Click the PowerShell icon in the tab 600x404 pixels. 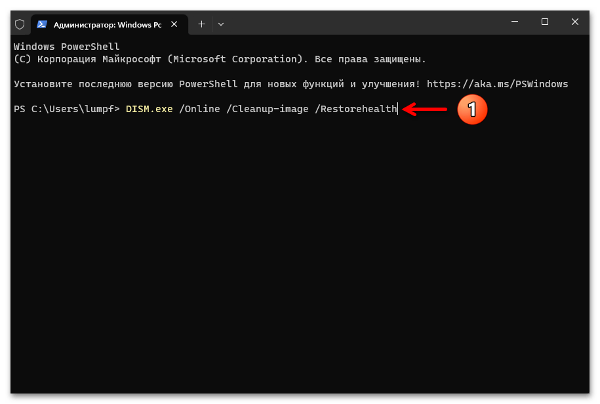[x=41, y=24]
